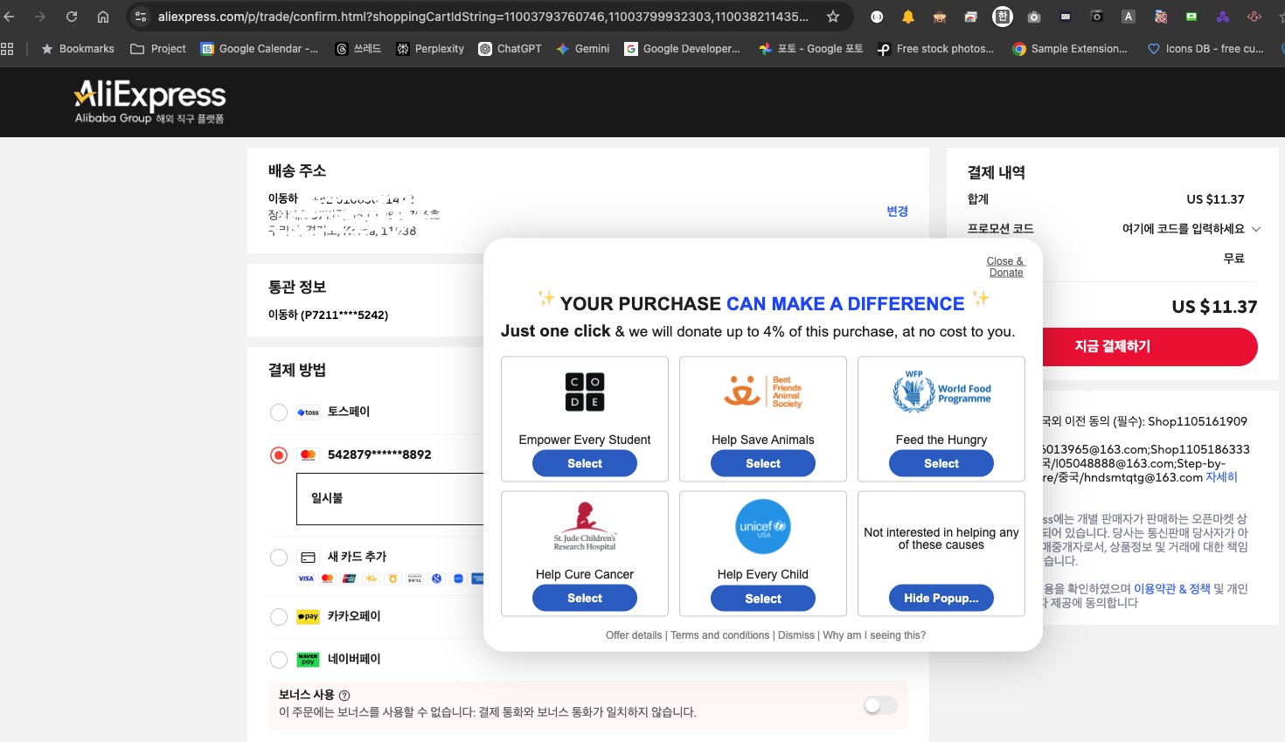
Task: Open the ChatGPT bookmark
Action: (511, 49)
